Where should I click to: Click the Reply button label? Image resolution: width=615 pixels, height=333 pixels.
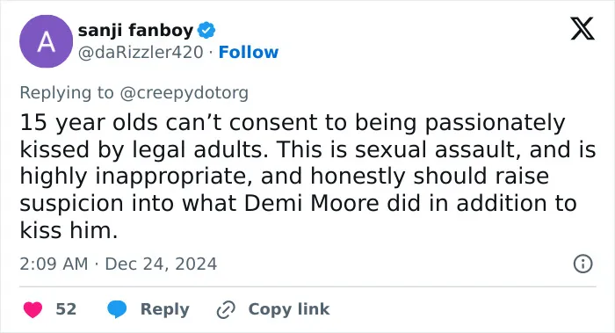(x=165, y=309)
